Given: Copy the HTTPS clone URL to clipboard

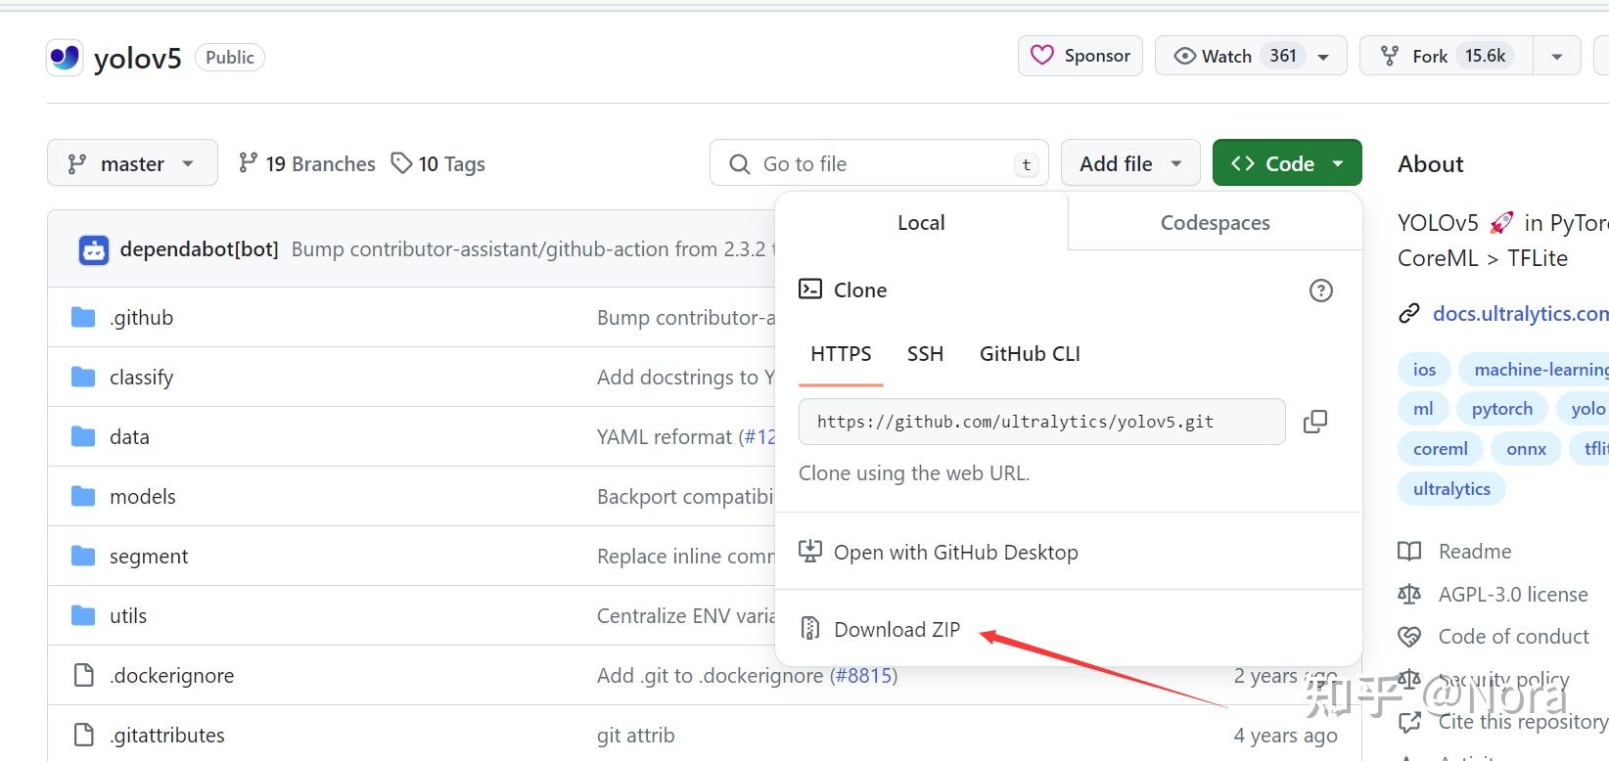Looking at the screenshot, I should point(1315,422).
